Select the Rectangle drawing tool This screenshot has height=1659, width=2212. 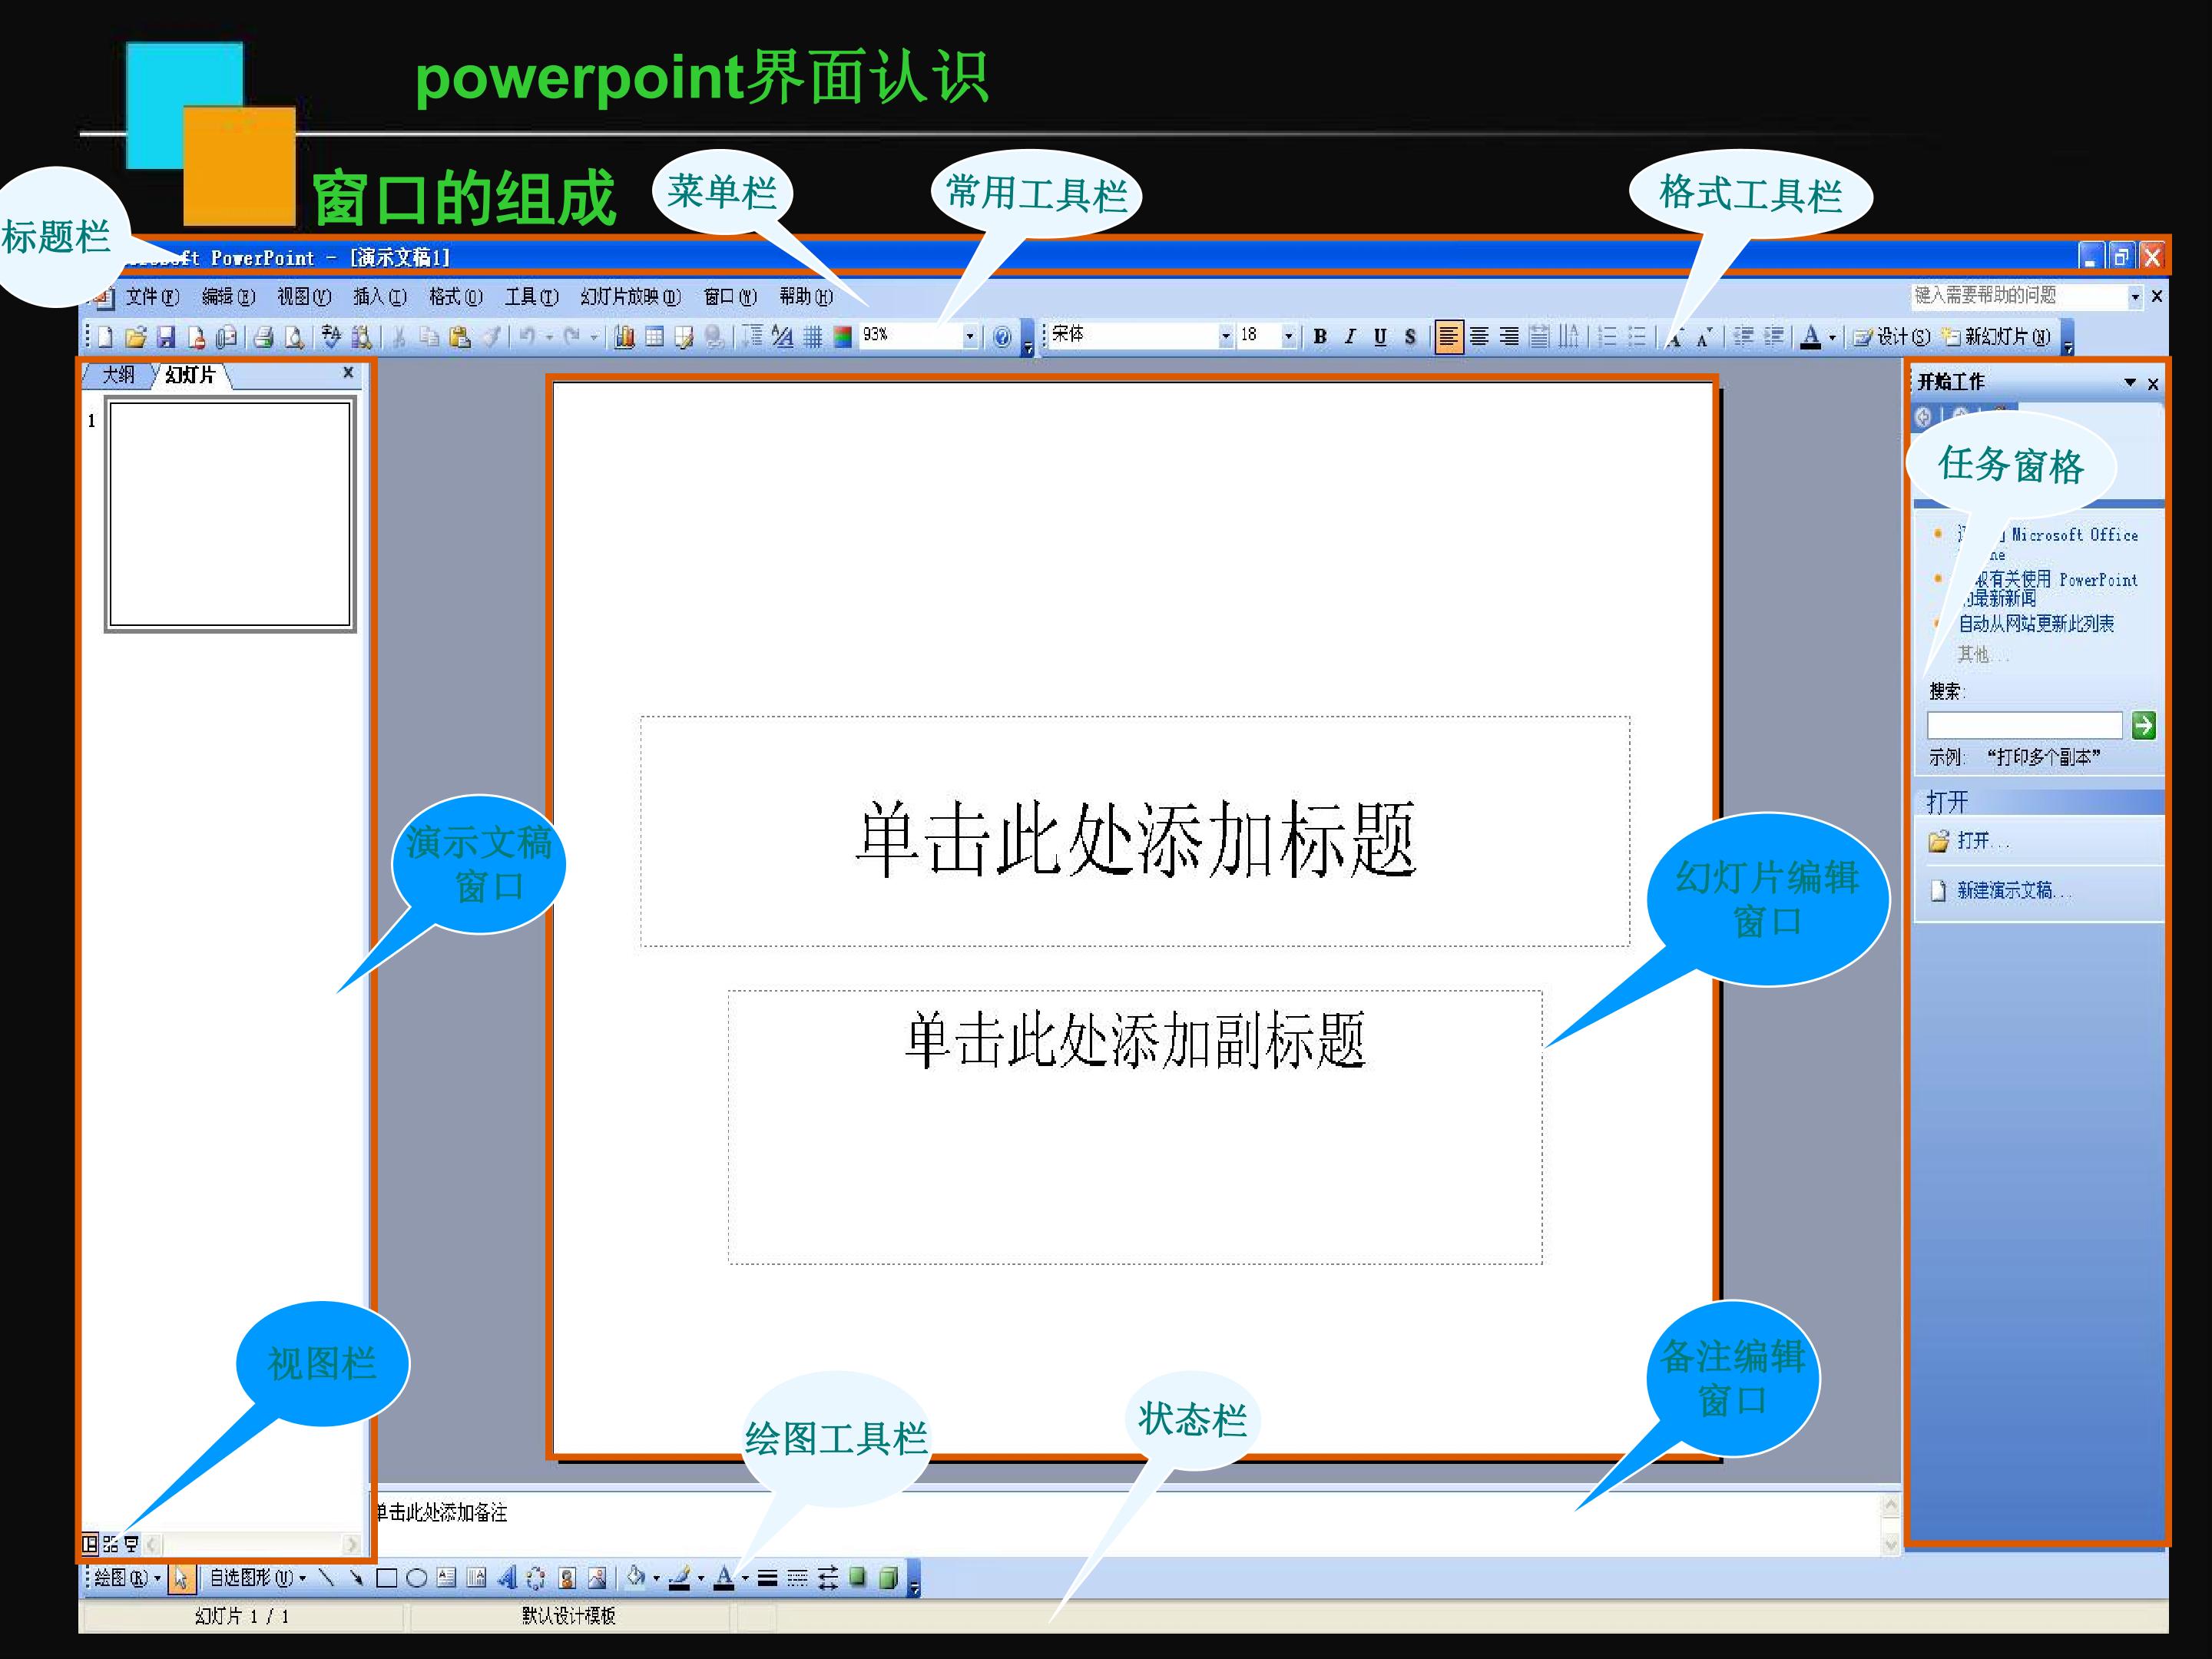tap(387, 1579)
